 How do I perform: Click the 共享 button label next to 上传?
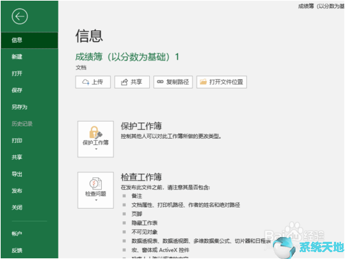[x=136, y=82]
